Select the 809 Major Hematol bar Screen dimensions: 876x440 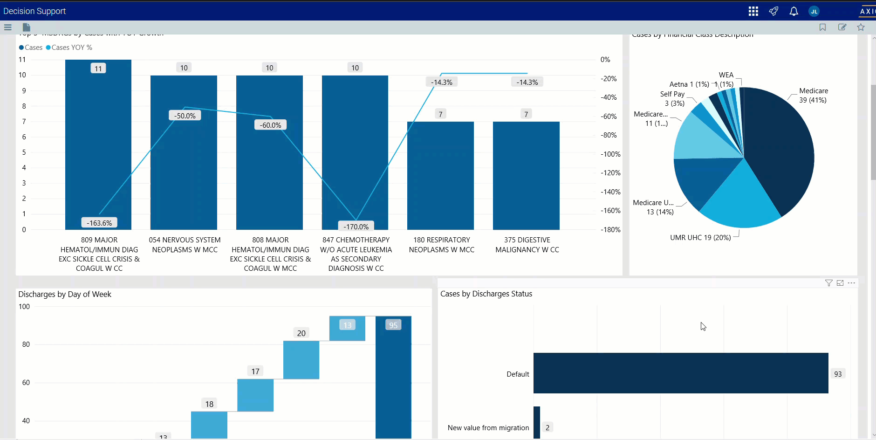pyautogui.click(x=98, y=144)
